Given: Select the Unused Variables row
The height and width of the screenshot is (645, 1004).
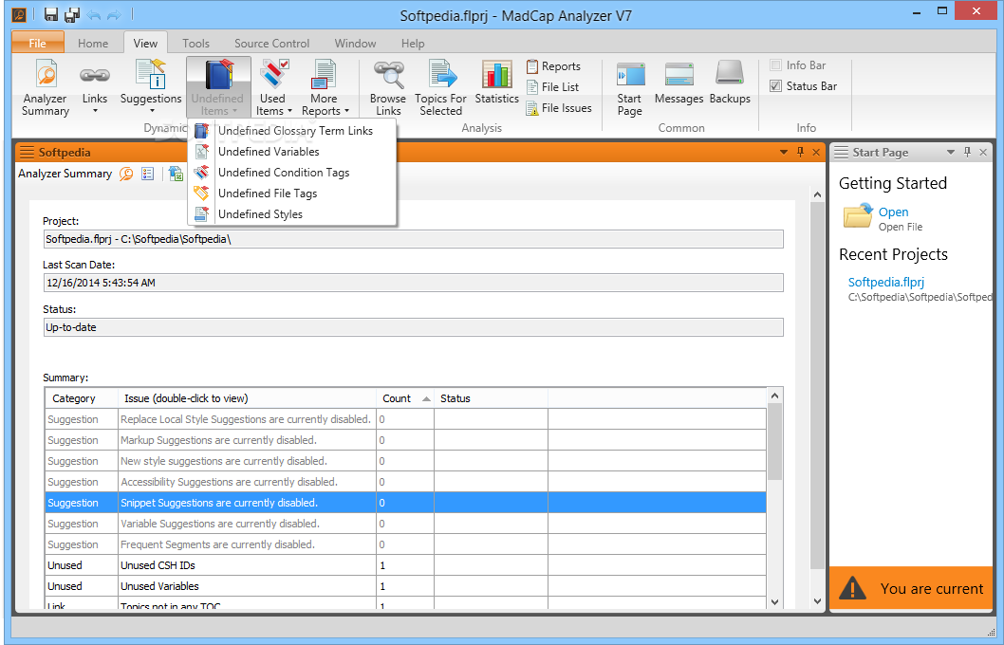Looking at the screenshot, I should tap(405, 586).
